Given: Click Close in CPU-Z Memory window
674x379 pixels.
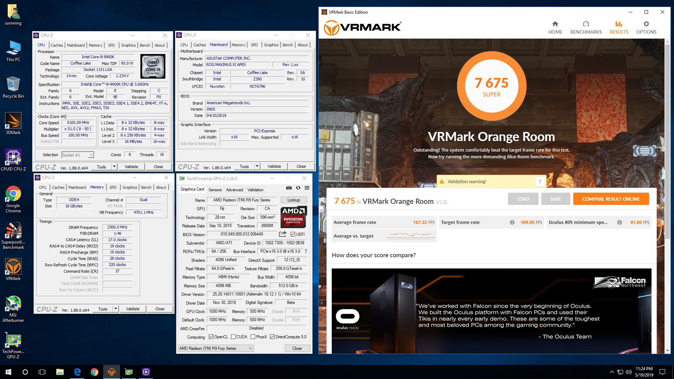Looking at the screenshot, I should tap(160, 309).
